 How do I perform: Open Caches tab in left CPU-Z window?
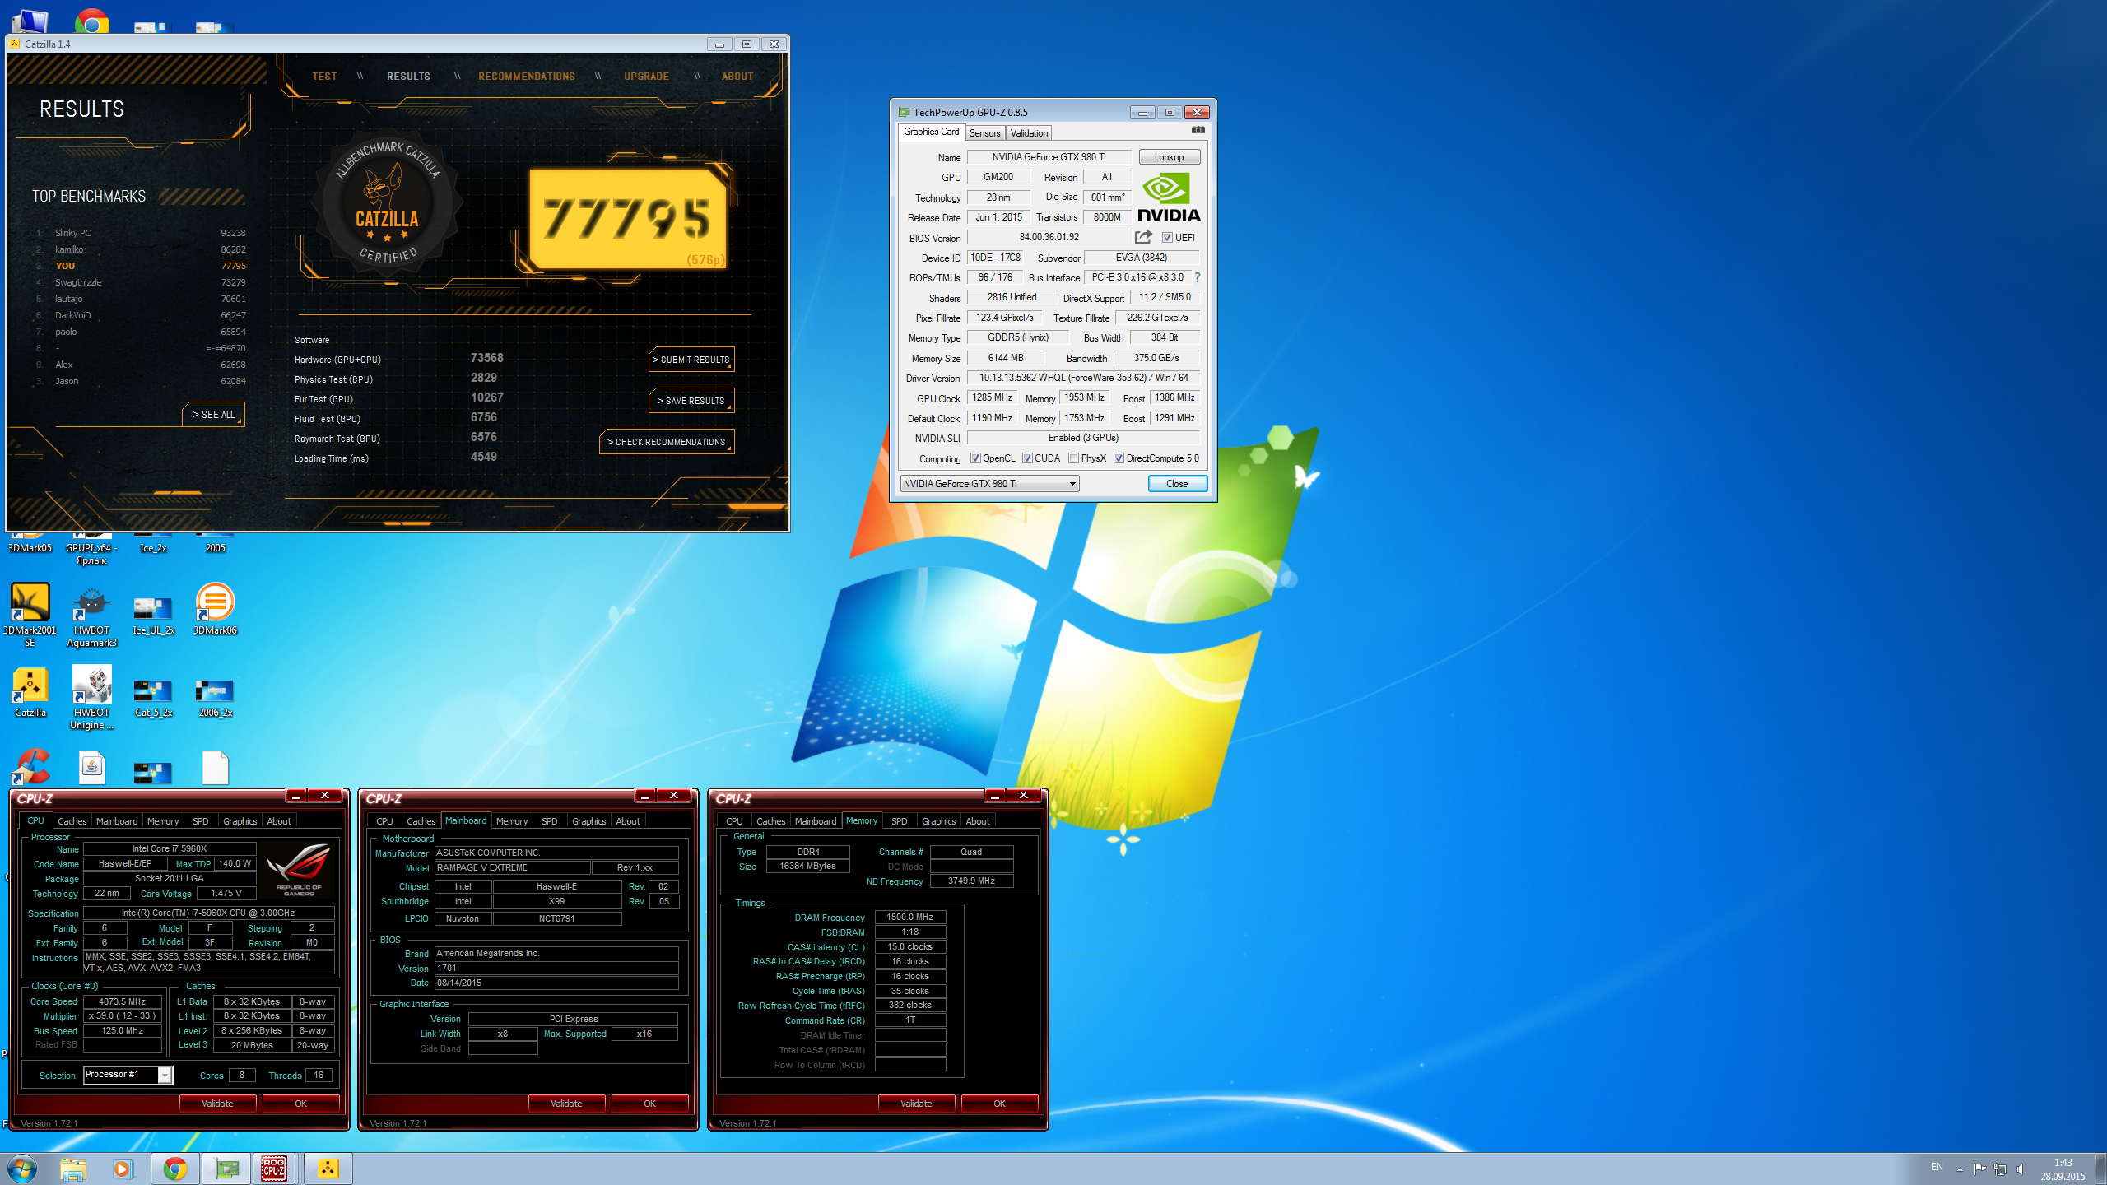pyautogui.click(x=72, y=821)
